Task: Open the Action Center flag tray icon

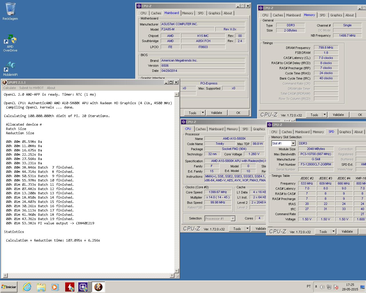Action: [x=336, y=287]
